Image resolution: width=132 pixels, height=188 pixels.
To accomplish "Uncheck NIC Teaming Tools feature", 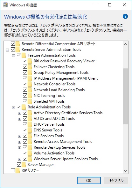I will point(25,96).
